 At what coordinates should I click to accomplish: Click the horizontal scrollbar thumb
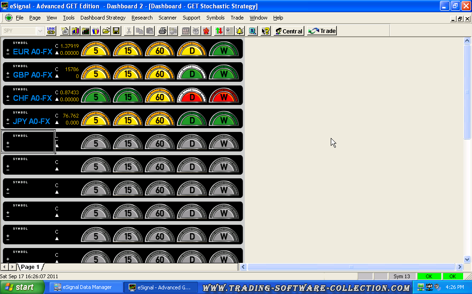click(x=351, y=267)
